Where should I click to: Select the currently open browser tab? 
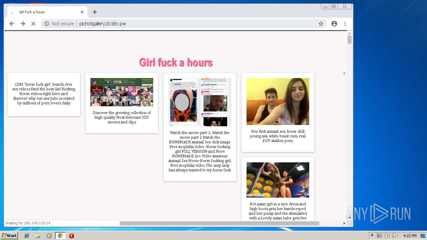coord(47,12)
